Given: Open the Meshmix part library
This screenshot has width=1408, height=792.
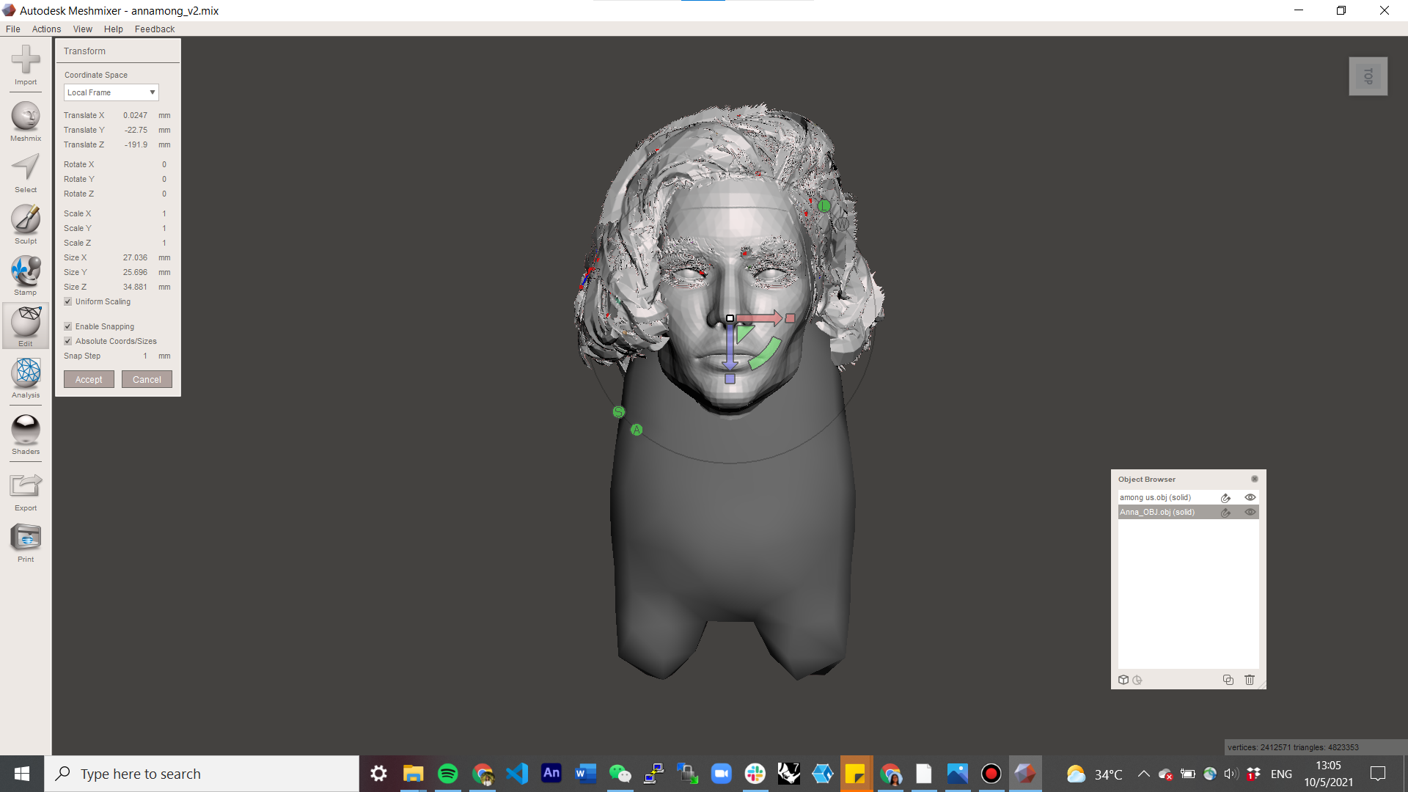Looking at the screenshot, I should tap(26, 119).
